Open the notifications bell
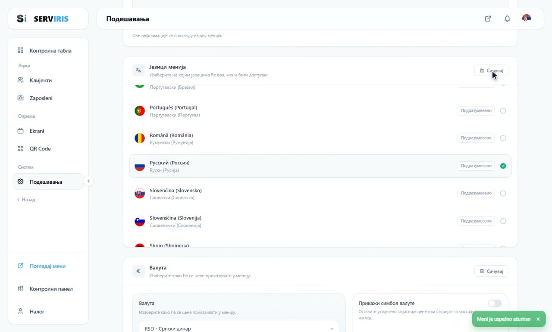Image resolution: width=552 pixels, height=332 pixels. click(x=507, y=19)
